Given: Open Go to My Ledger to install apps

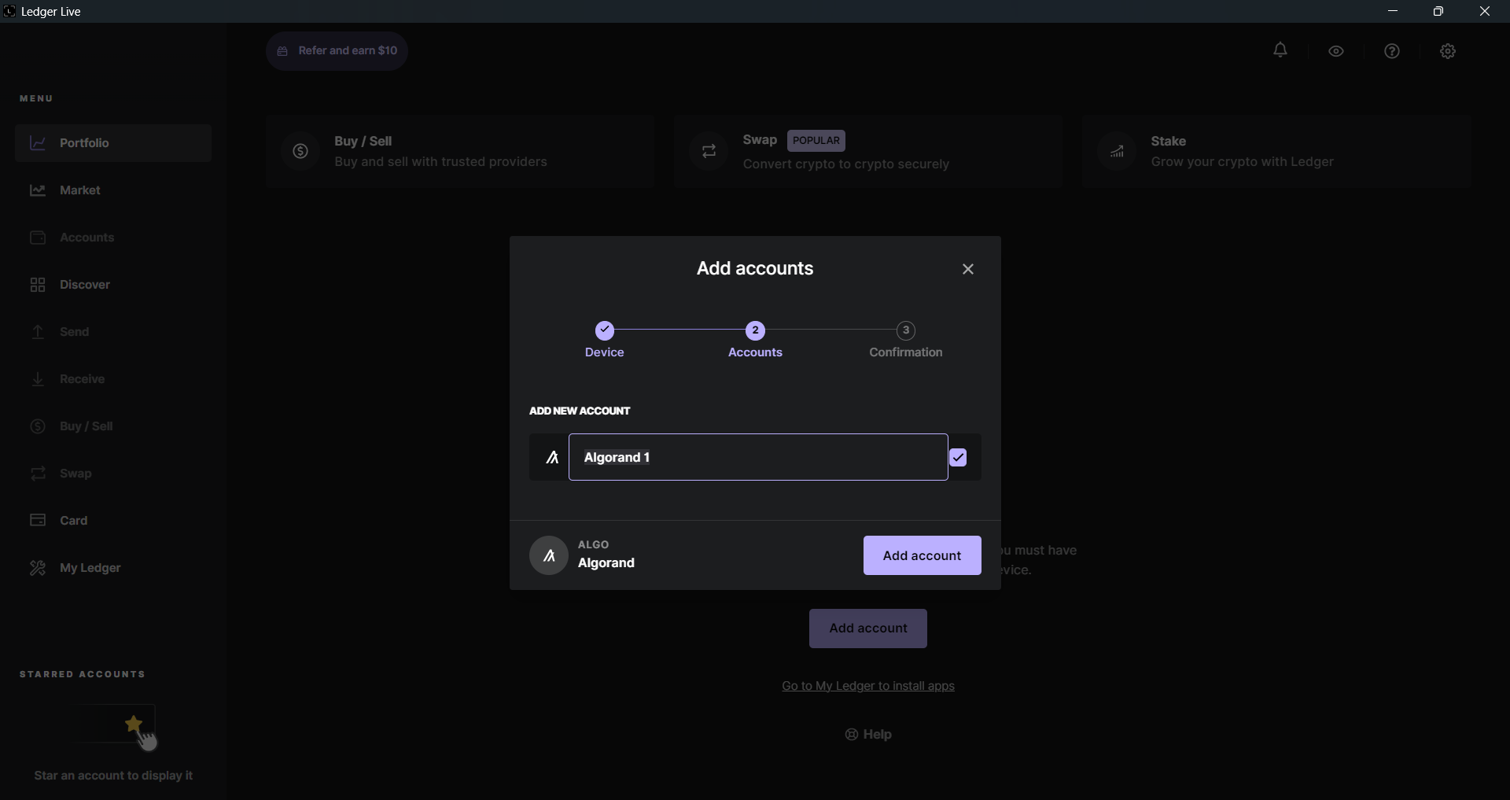Looking at the screenshot, I should 867,686.
